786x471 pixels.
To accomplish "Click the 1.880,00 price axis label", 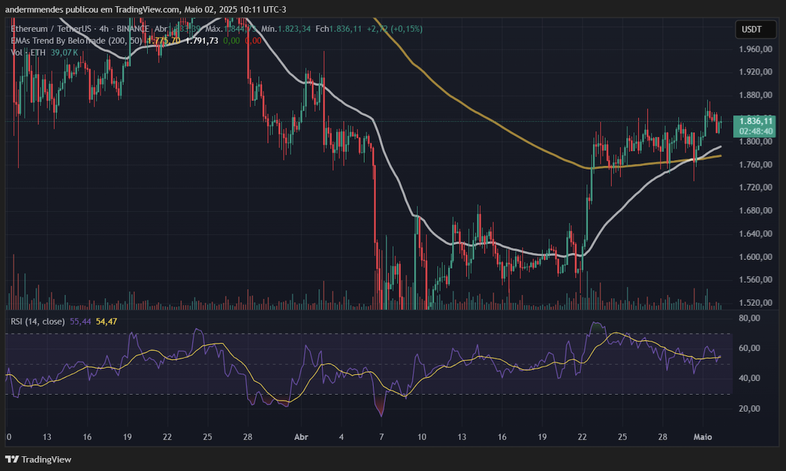I will (755, 95).
